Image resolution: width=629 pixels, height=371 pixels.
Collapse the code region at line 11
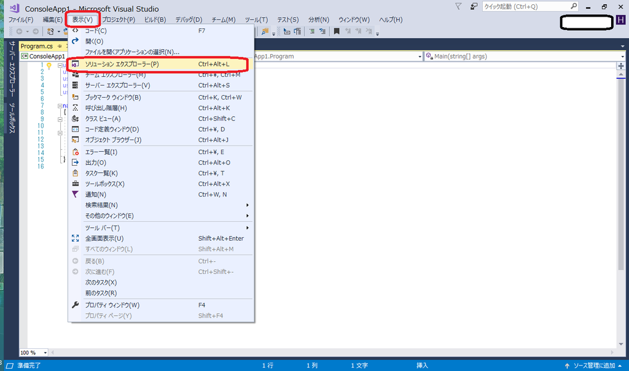(60, 133)
